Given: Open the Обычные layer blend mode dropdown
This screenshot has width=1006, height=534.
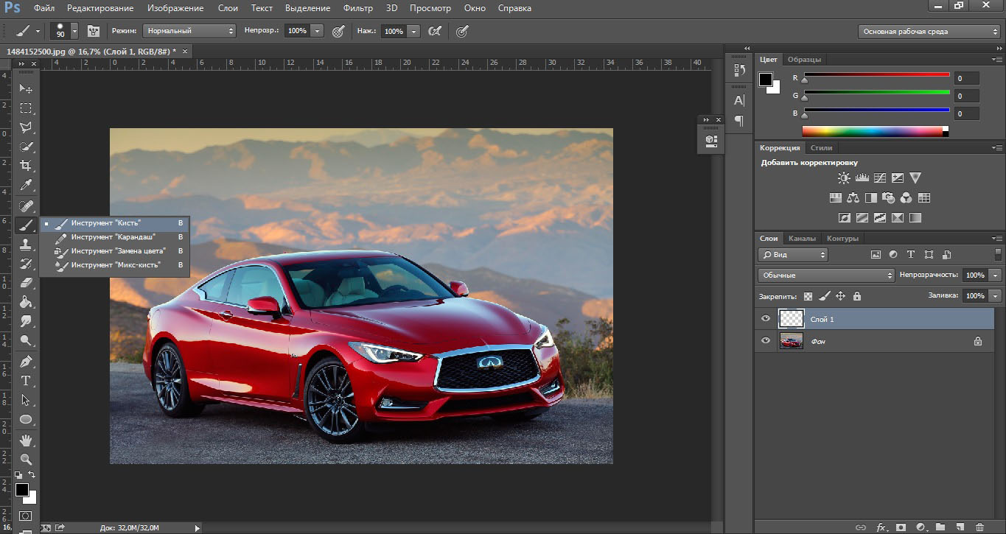Looking at the screenshot, I should (825, 275).
